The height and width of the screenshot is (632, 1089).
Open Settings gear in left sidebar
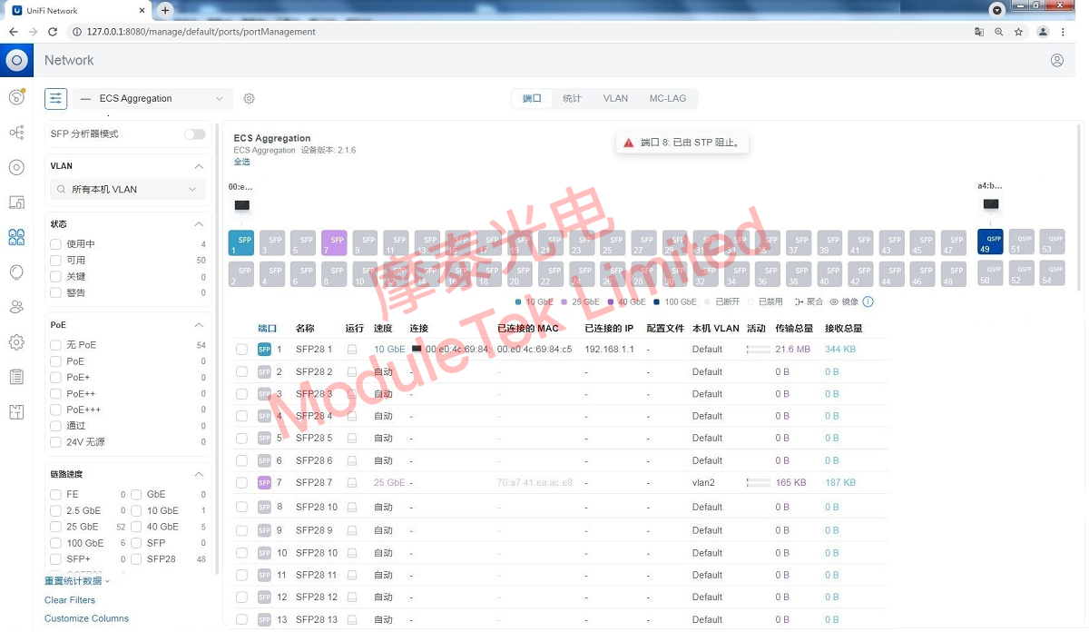[16, 341]
